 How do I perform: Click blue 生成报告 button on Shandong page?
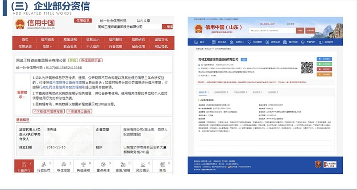tap(324, 59)
